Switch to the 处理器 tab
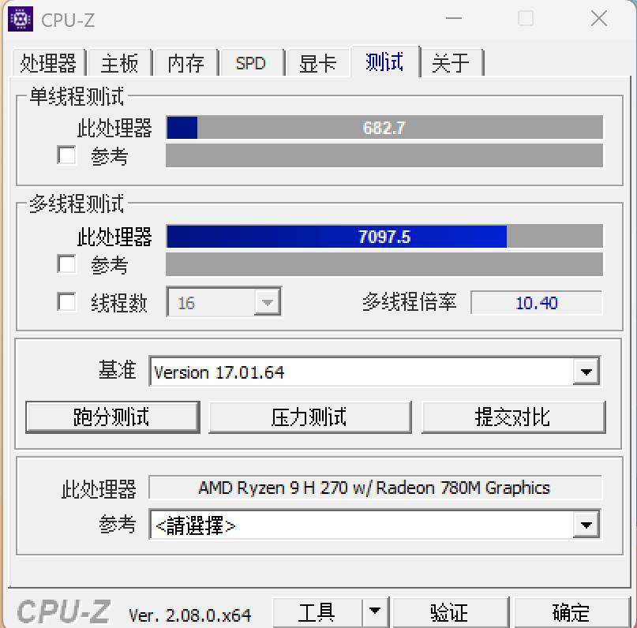The width and height of the screenshot is (637, 628). click(48, 63)
